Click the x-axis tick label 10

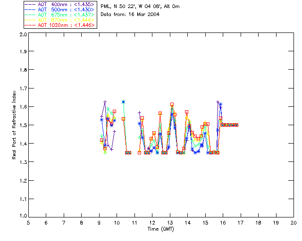(x=117, y=223)
